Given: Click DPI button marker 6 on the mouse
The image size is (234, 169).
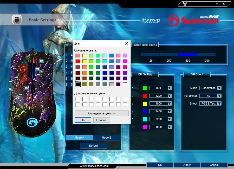Looking at the screenshot, I should 26,88.
